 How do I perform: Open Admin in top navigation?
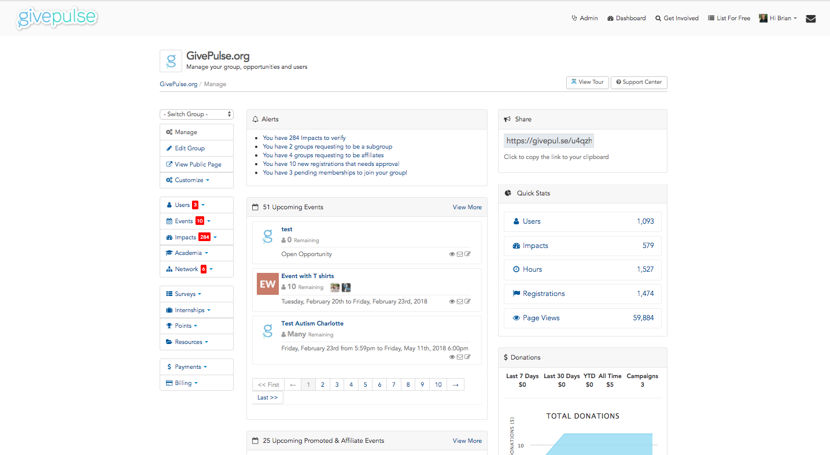coord(585,19)
